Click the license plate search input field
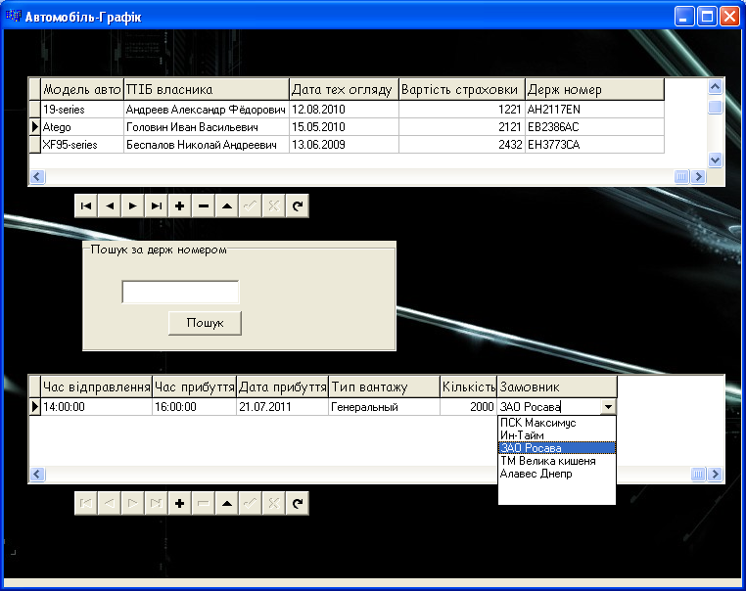746x591 pixels. click(x=180, y=293)
